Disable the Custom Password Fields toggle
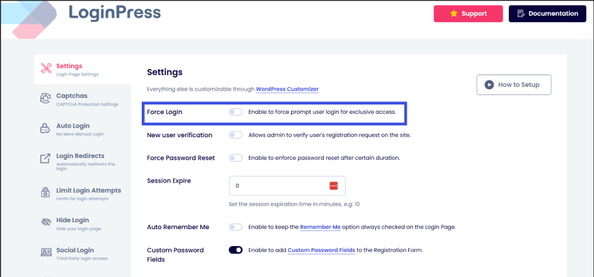The height and width of the screenshot is (277, 594). pyautogui.click(x=236, y=250)
